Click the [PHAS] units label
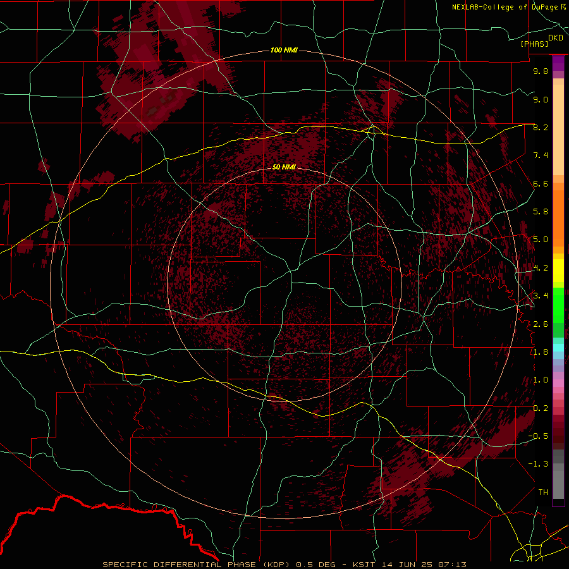The height and width of the screenshot is (569, 569). point(534,44)
